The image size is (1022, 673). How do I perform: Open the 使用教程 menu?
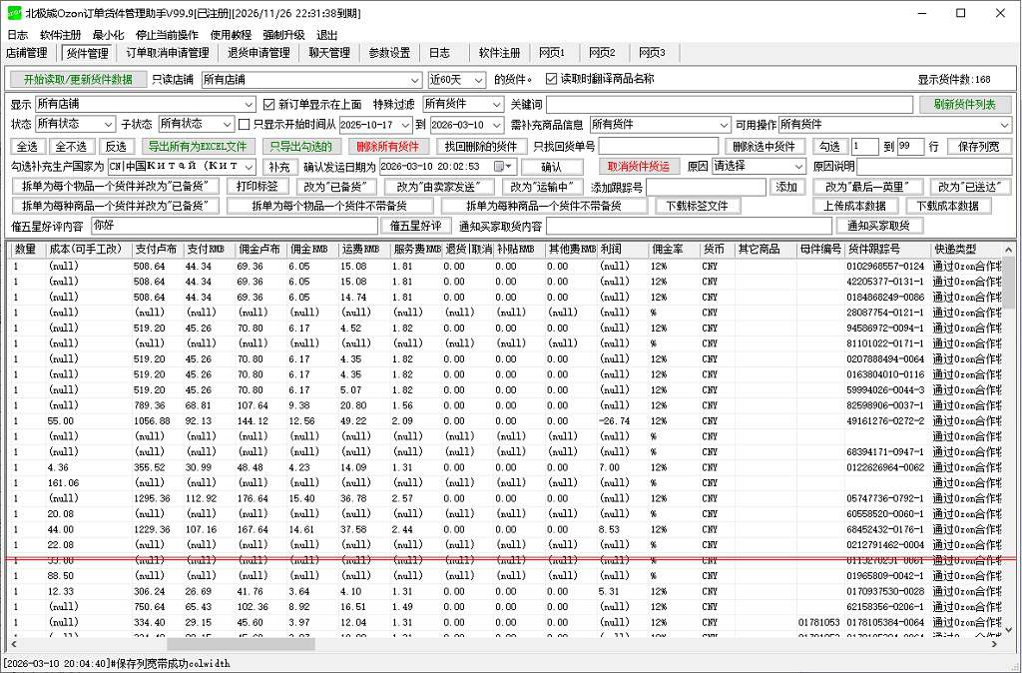[231, 34]
